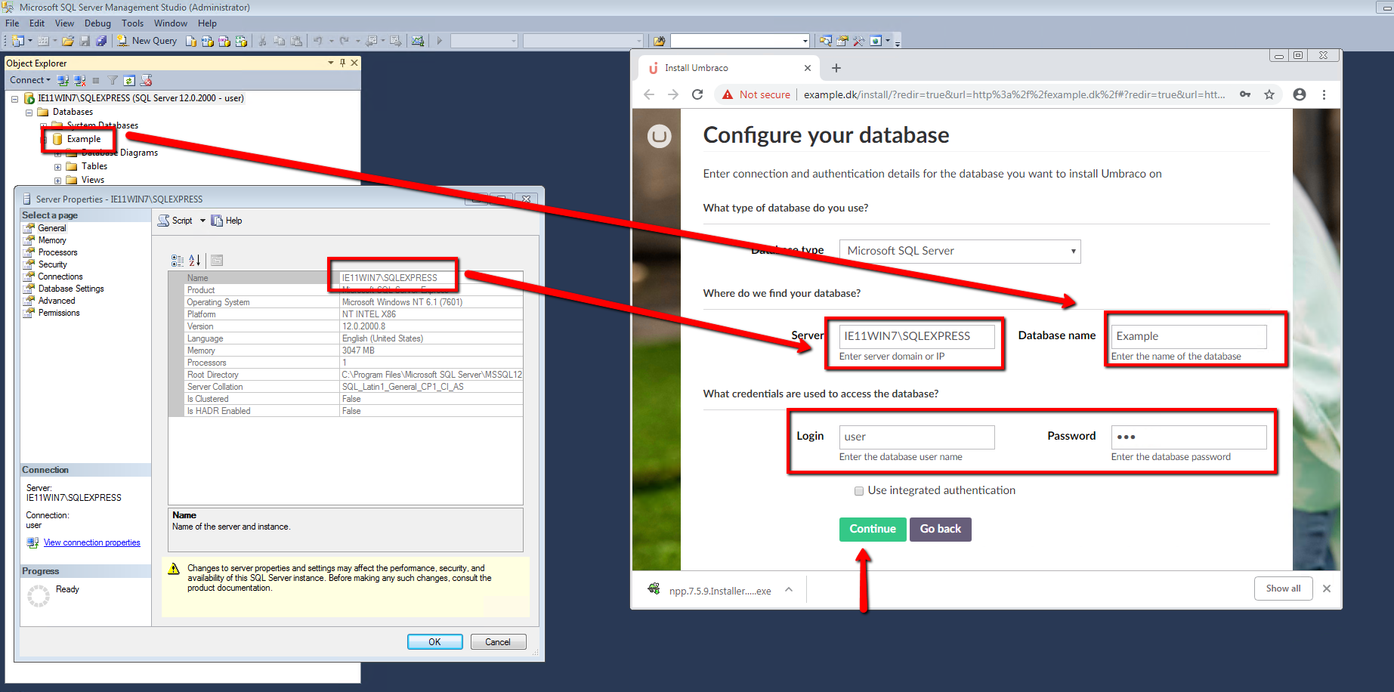The height and width of the screenshot is (692, 1394).
Task: Click the Filter icon in Object Explorer
Action: point(113,80)
